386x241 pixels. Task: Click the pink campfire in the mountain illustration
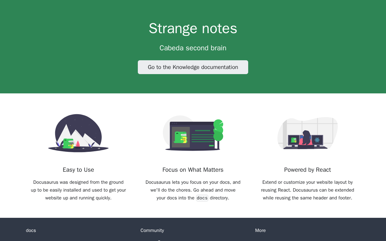pyautogui.click(x=78, y=144)
